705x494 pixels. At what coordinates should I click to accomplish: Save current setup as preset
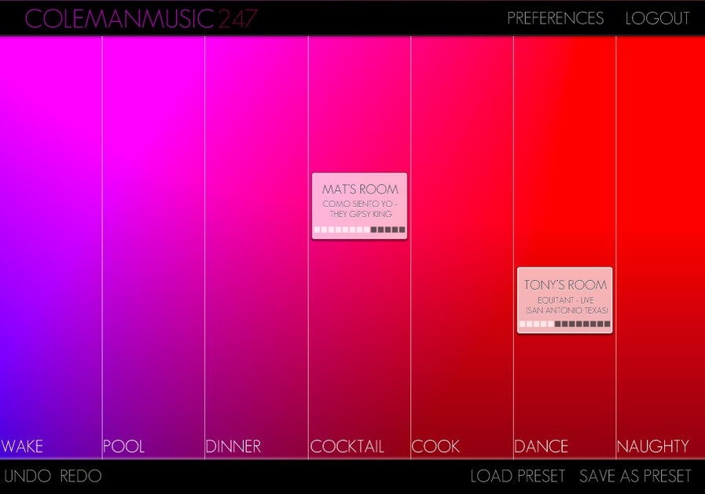[x=634, y=476]
